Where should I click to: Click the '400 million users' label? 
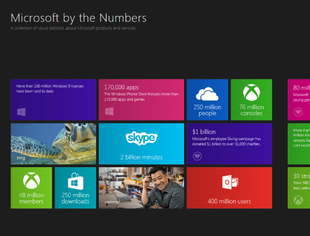pos(229,202)
